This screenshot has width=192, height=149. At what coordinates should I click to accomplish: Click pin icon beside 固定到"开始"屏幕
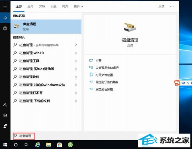click(x=91, y=82)
